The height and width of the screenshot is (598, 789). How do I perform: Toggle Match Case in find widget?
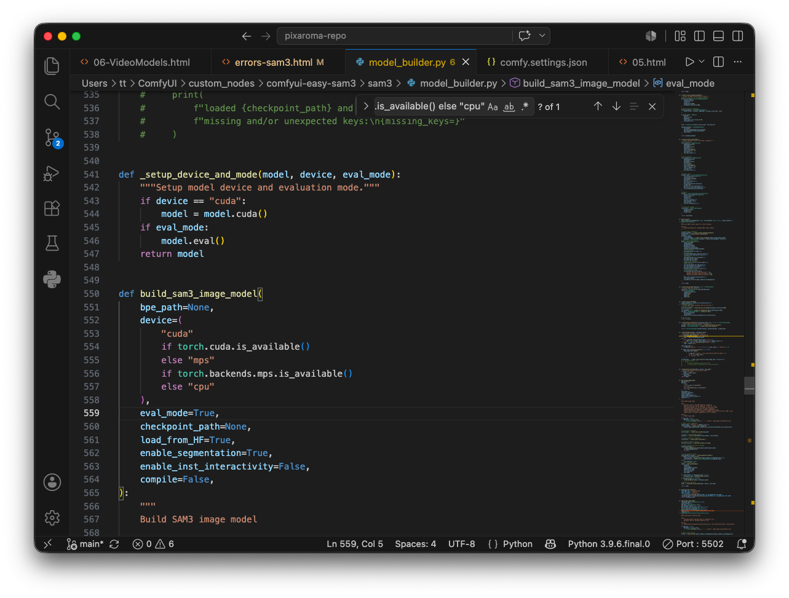[493, 107]
